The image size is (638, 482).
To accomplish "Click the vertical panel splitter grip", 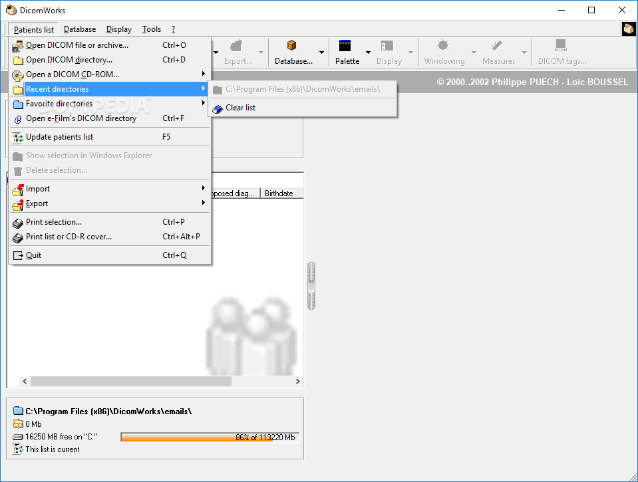I will (x=311, y=286).
